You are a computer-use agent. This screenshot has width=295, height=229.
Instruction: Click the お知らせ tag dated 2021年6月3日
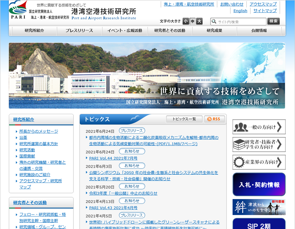[132, 166]
